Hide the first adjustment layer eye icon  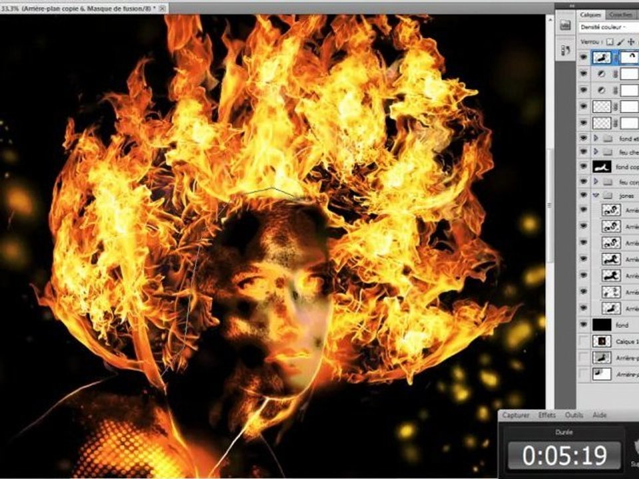pyautogui.click(x=584, y=74)
